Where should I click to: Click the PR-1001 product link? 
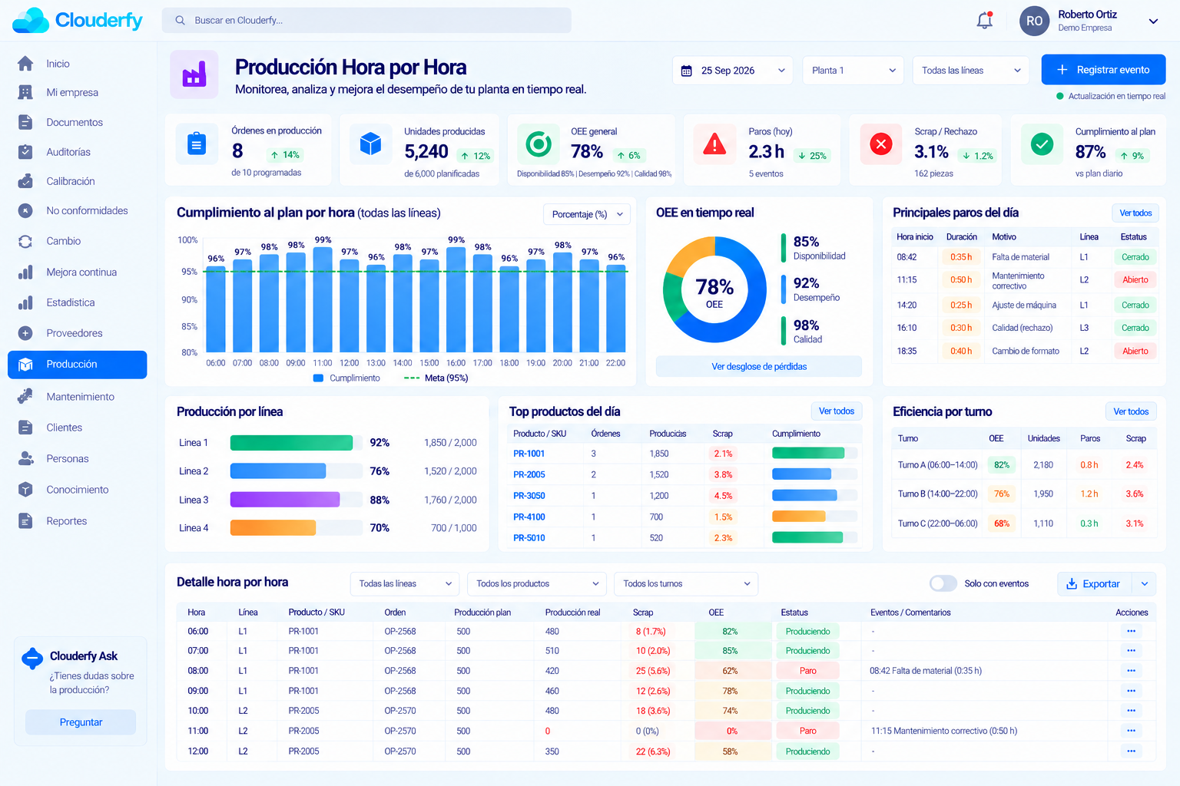(x=529, y=454)
